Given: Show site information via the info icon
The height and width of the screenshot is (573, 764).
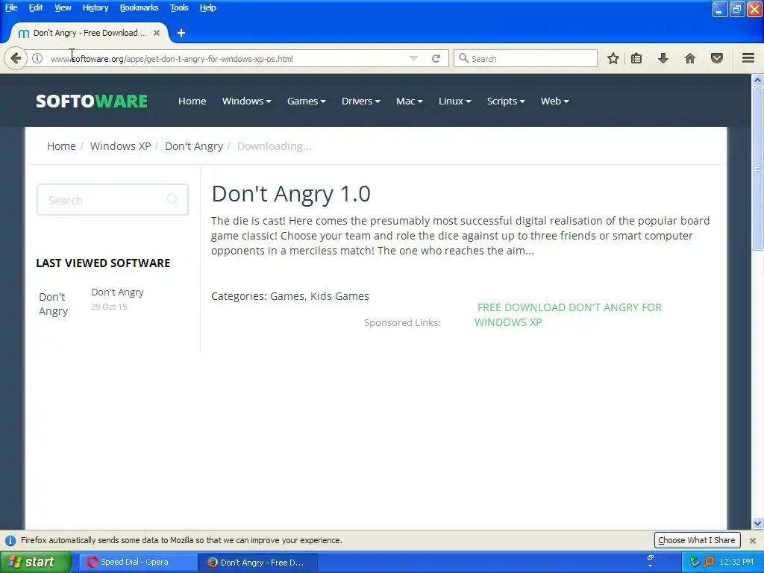Looking at the screenshot, I should pos(37,58).
